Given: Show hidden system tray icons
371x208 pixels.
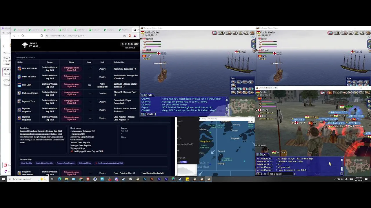Looking at the screenshot, I should (335, 179).
